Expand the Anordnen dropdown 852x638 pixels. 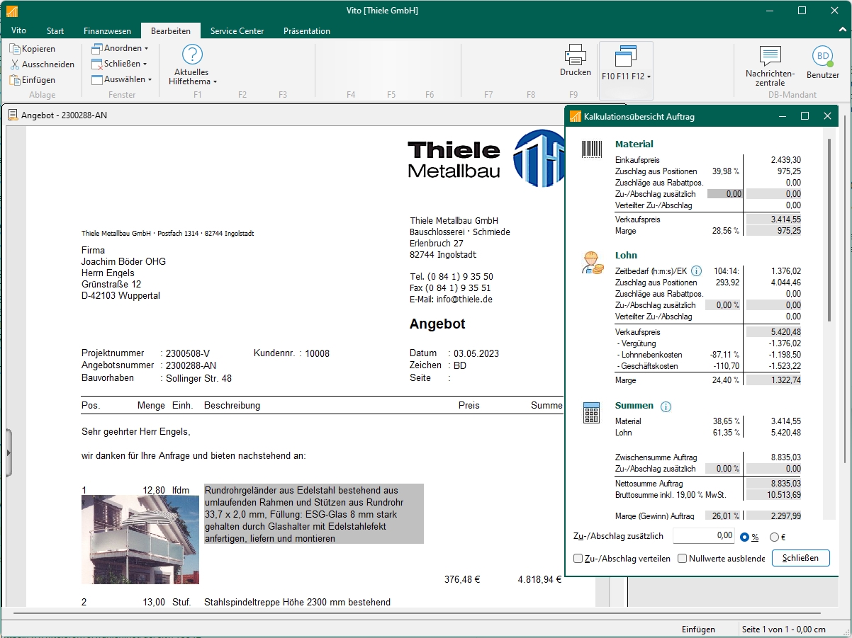coord(120,49)
